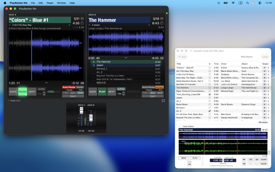Screen dimensions: 275x172
Task: Click NEXT on Deck A
Action: pyautogui.click(x=32, y=92)
